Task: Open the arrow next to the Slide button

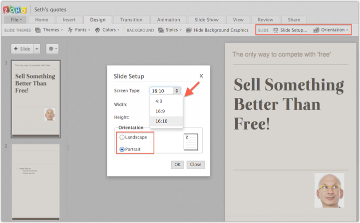Action: point(37,48)
